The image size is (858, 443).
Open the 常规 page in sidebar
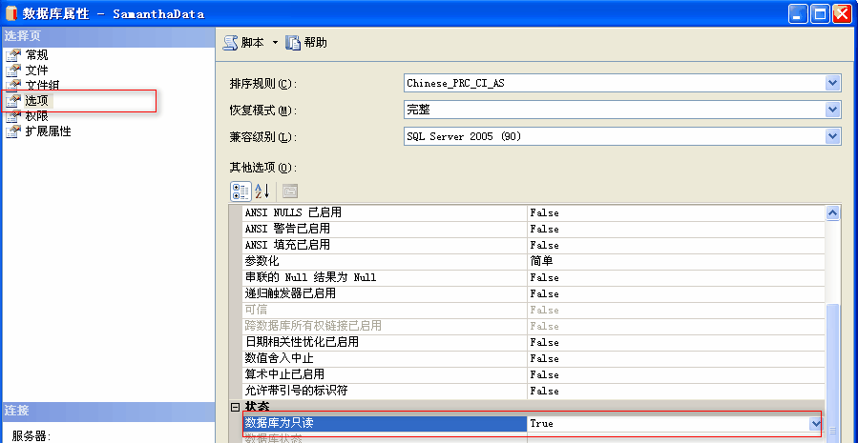point(36,55)
